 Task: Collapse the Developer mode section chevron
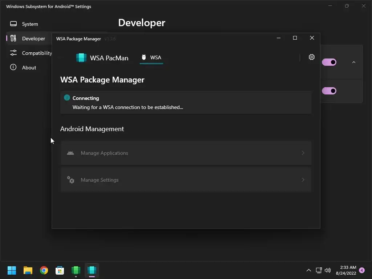(354, 62)
